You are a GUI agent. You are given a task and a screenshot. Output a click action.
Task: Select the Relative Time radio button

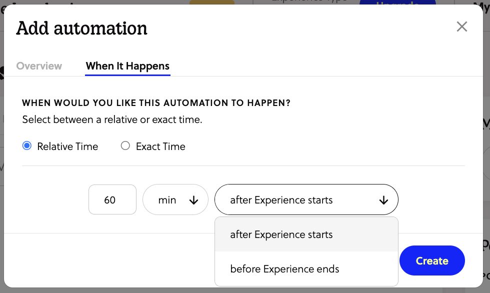click(27, 146)
